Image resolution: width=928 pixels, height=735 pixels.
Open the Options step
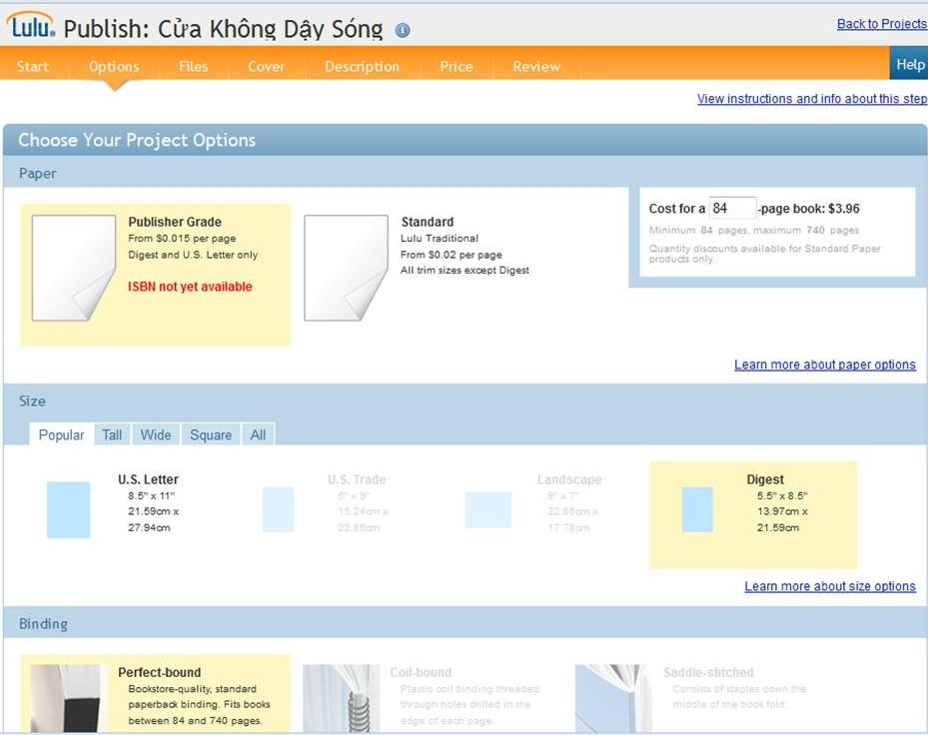[x=114, y=66]
